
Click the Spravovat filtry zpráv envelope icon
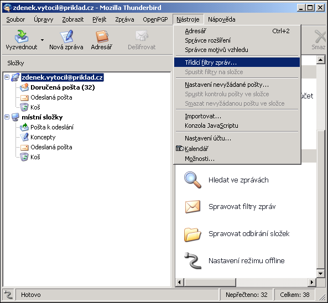click(192, 207)
